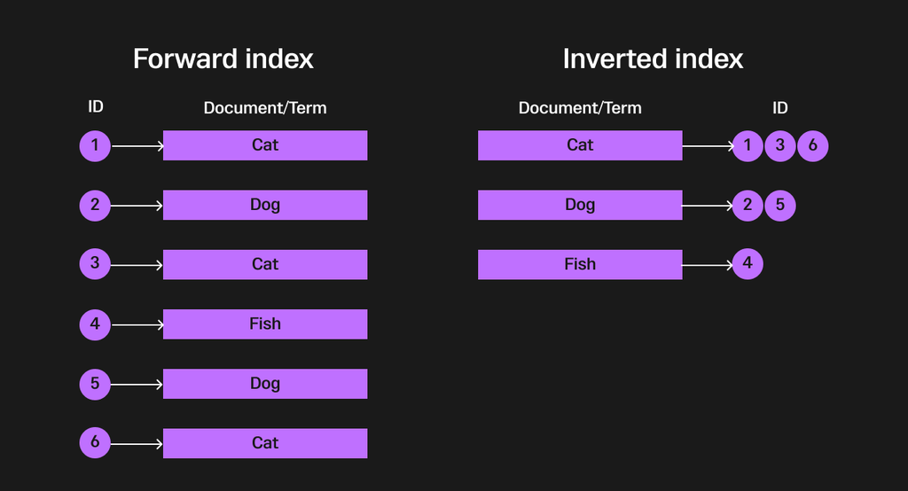The height and width of the screenshot is (491, 908).
Task: Select the Fish bar in Inverted index
Action: coord(580,264)
